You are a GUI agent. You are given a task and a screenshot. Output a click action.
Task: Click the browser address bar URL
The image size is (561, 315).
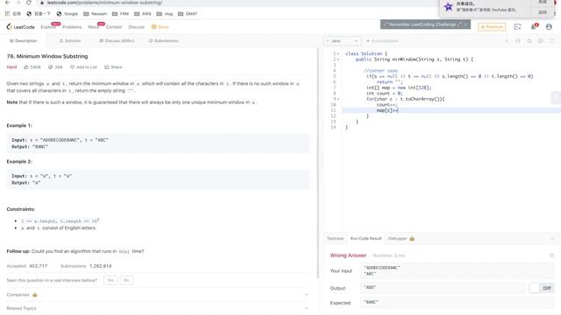[x=104, y=3]
